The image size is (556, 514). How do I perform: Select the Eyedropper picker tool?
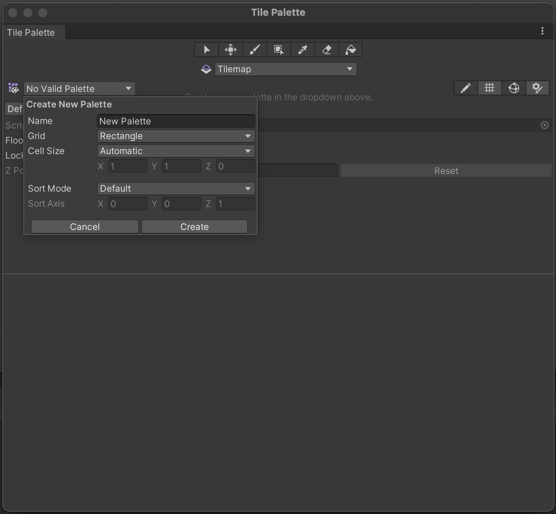(303, 50)
